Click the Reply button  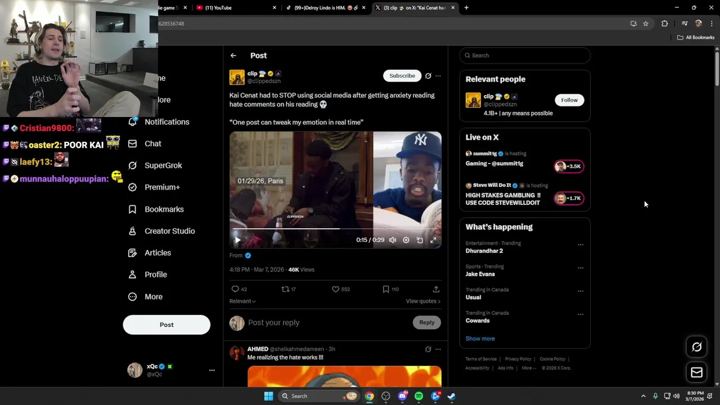point(427,322)
